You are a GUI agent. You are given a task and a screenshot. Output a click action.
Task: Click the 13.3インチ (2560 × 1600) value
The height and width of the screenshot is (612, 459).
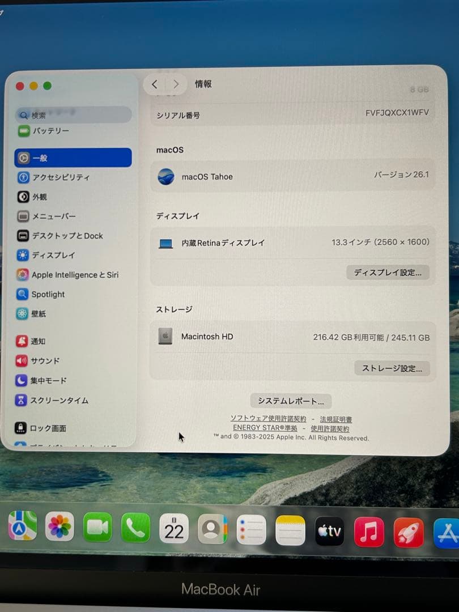pyautogui.click(x=381, y=242)
